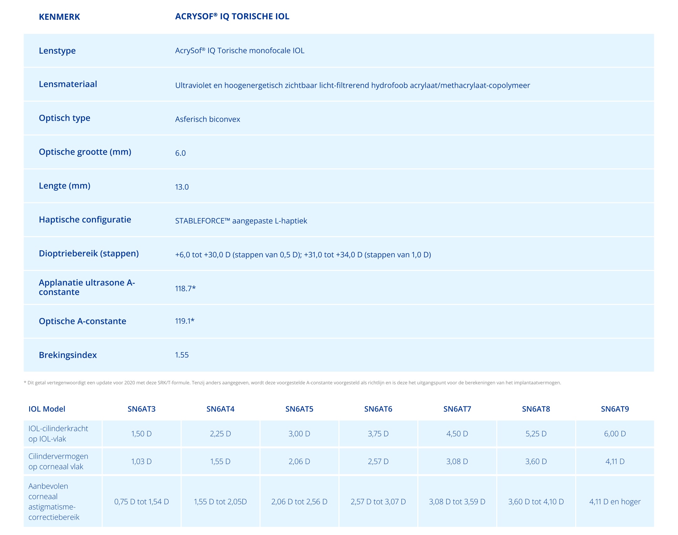Click the 3,75 D cell
The height and width of the screenshot is (535, 678).
coord(378,434)
